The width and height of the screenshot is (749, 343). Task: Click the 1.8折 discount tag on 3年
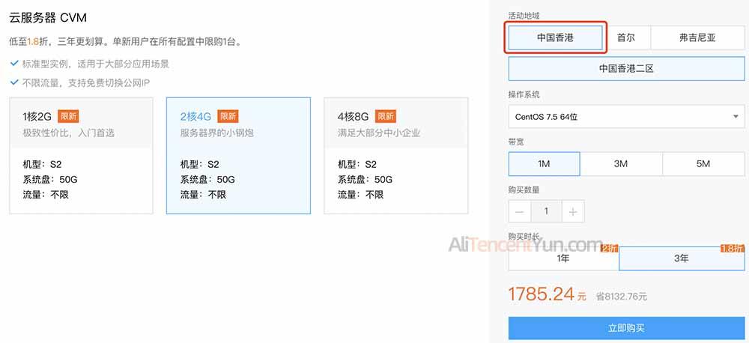(733, 248)
